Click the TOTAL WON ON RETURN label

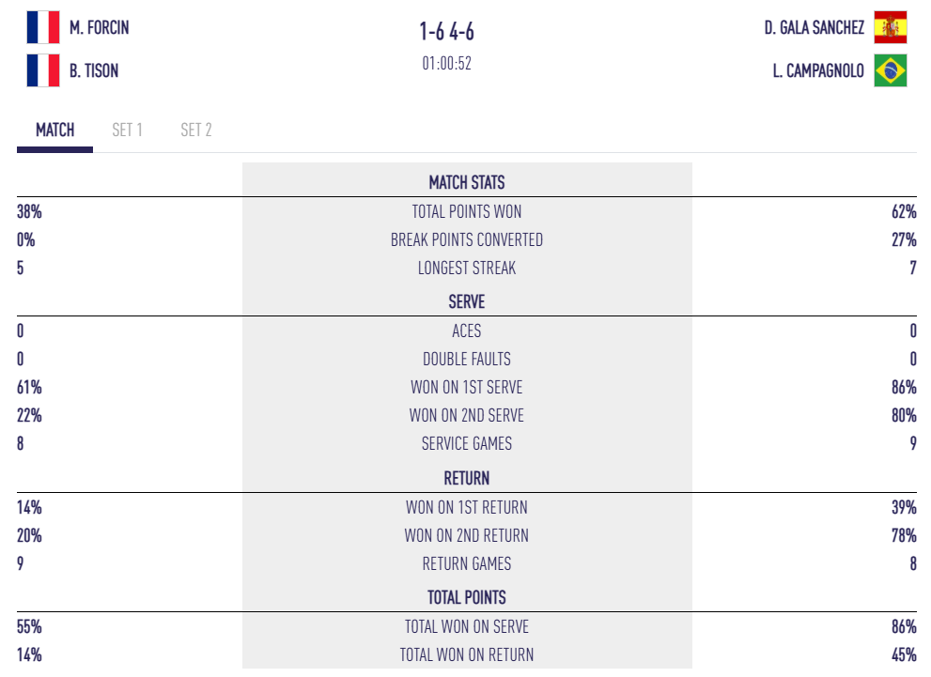click(466, 655)
